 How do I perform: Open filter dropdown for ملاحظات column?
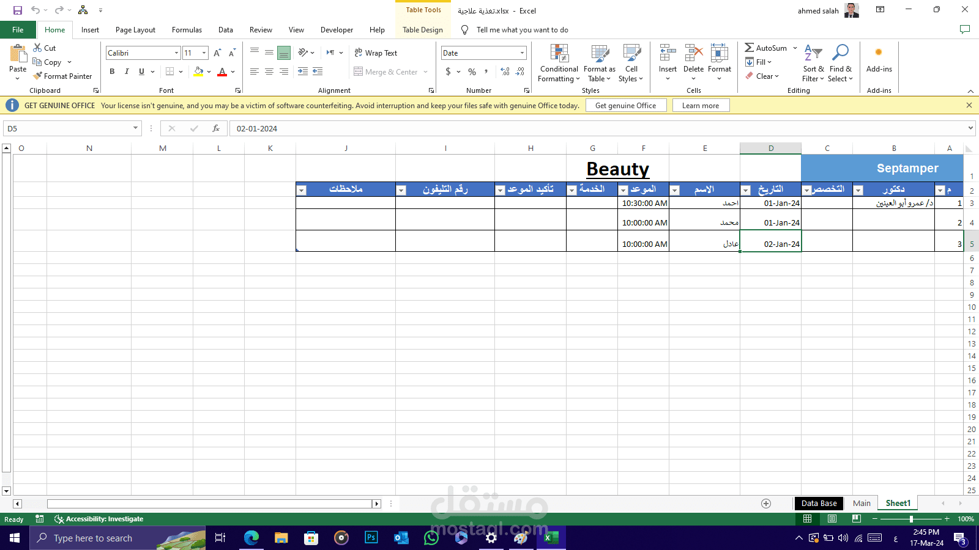(301, 190)
